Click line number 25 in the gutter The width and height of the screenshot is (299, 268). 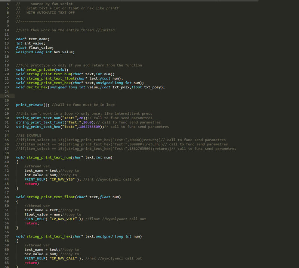click(7, 96)
